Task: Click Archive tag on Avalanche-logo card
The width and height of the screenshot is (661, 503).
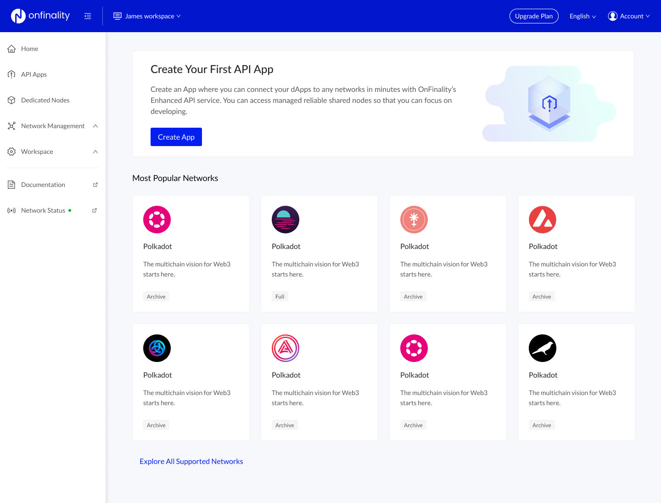Action: [542, 297]
